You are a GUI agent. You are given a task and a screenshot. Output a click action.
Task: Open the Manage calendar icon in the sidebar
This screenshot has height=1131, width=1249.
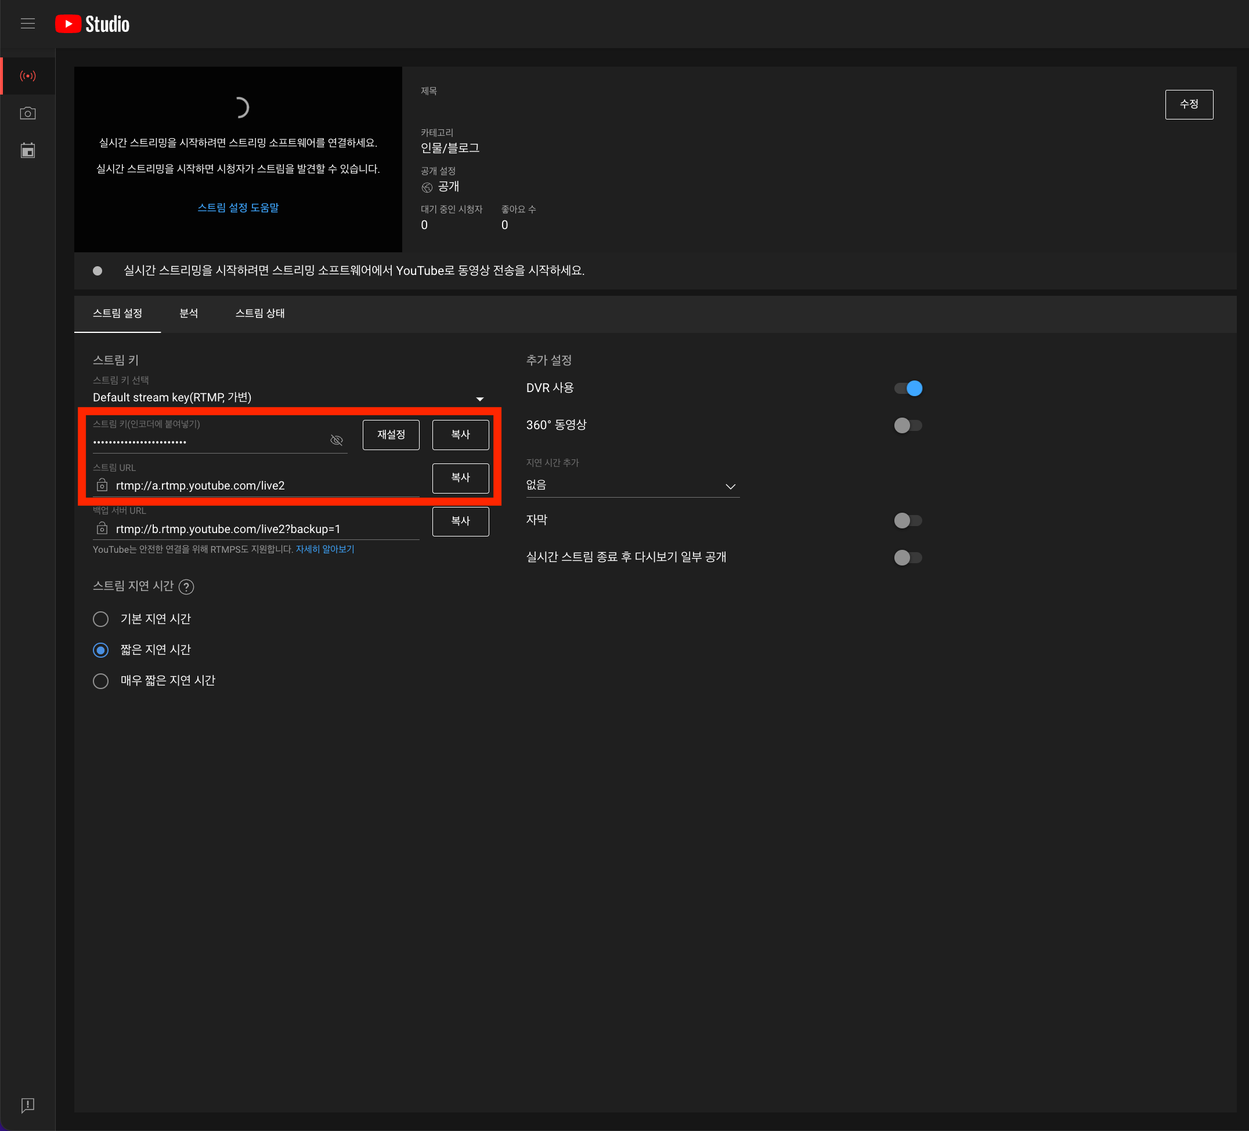click(x=28, y=150)
